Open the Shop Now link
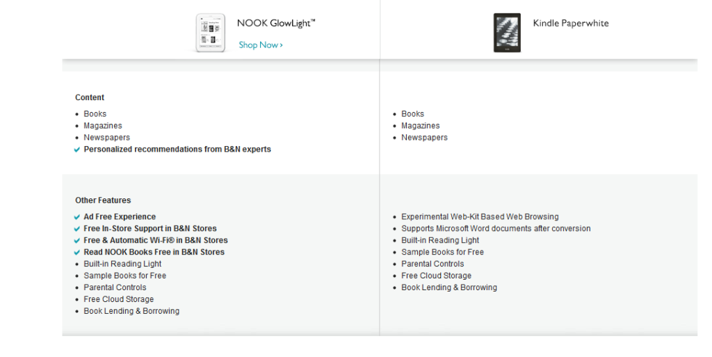 (x=258, y=45)
